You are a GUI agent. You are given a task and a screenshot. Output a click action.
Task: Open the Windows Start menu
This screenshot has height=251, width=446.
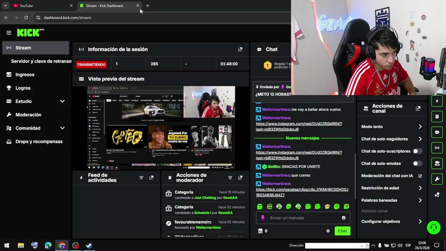coord(7,245)
